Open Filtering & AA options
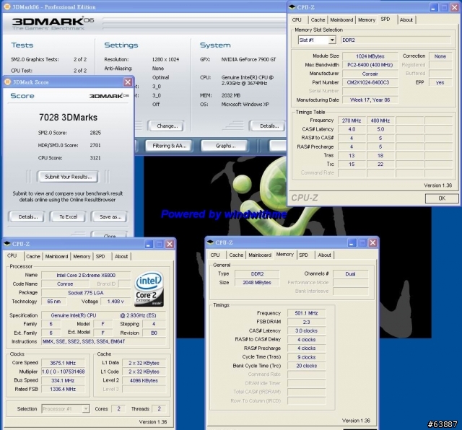Viewport: 462px width, 430px height. pyautogui.click(x=169, y=146)
